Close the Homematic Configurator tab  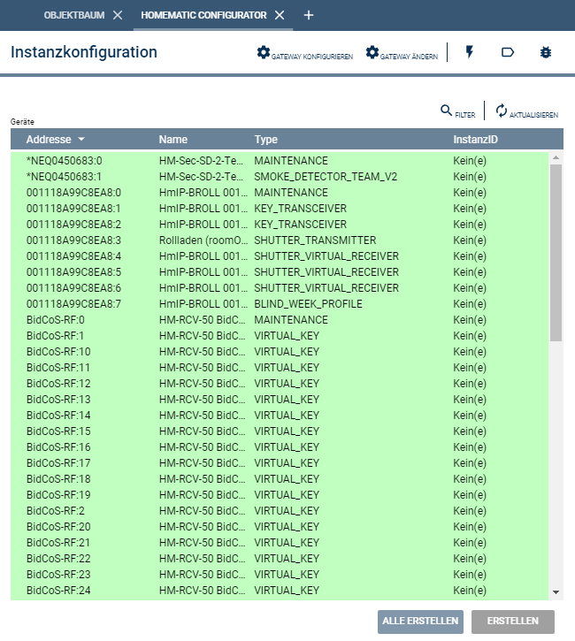pyautogui.click(x=280, y=15)
